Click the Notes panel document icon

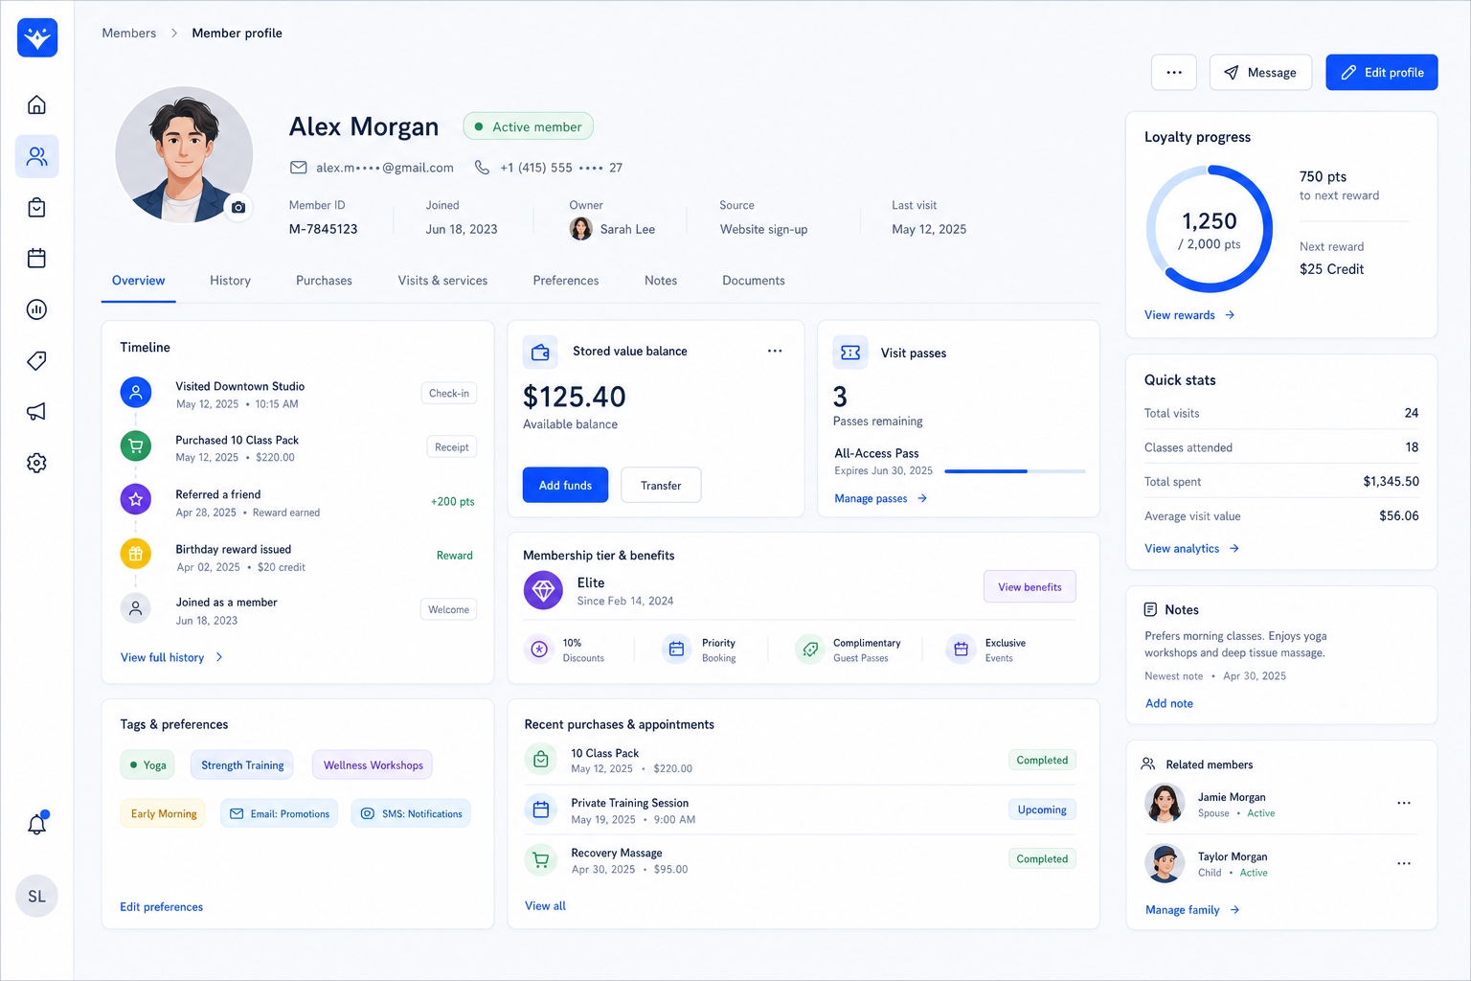(1150, 609)
